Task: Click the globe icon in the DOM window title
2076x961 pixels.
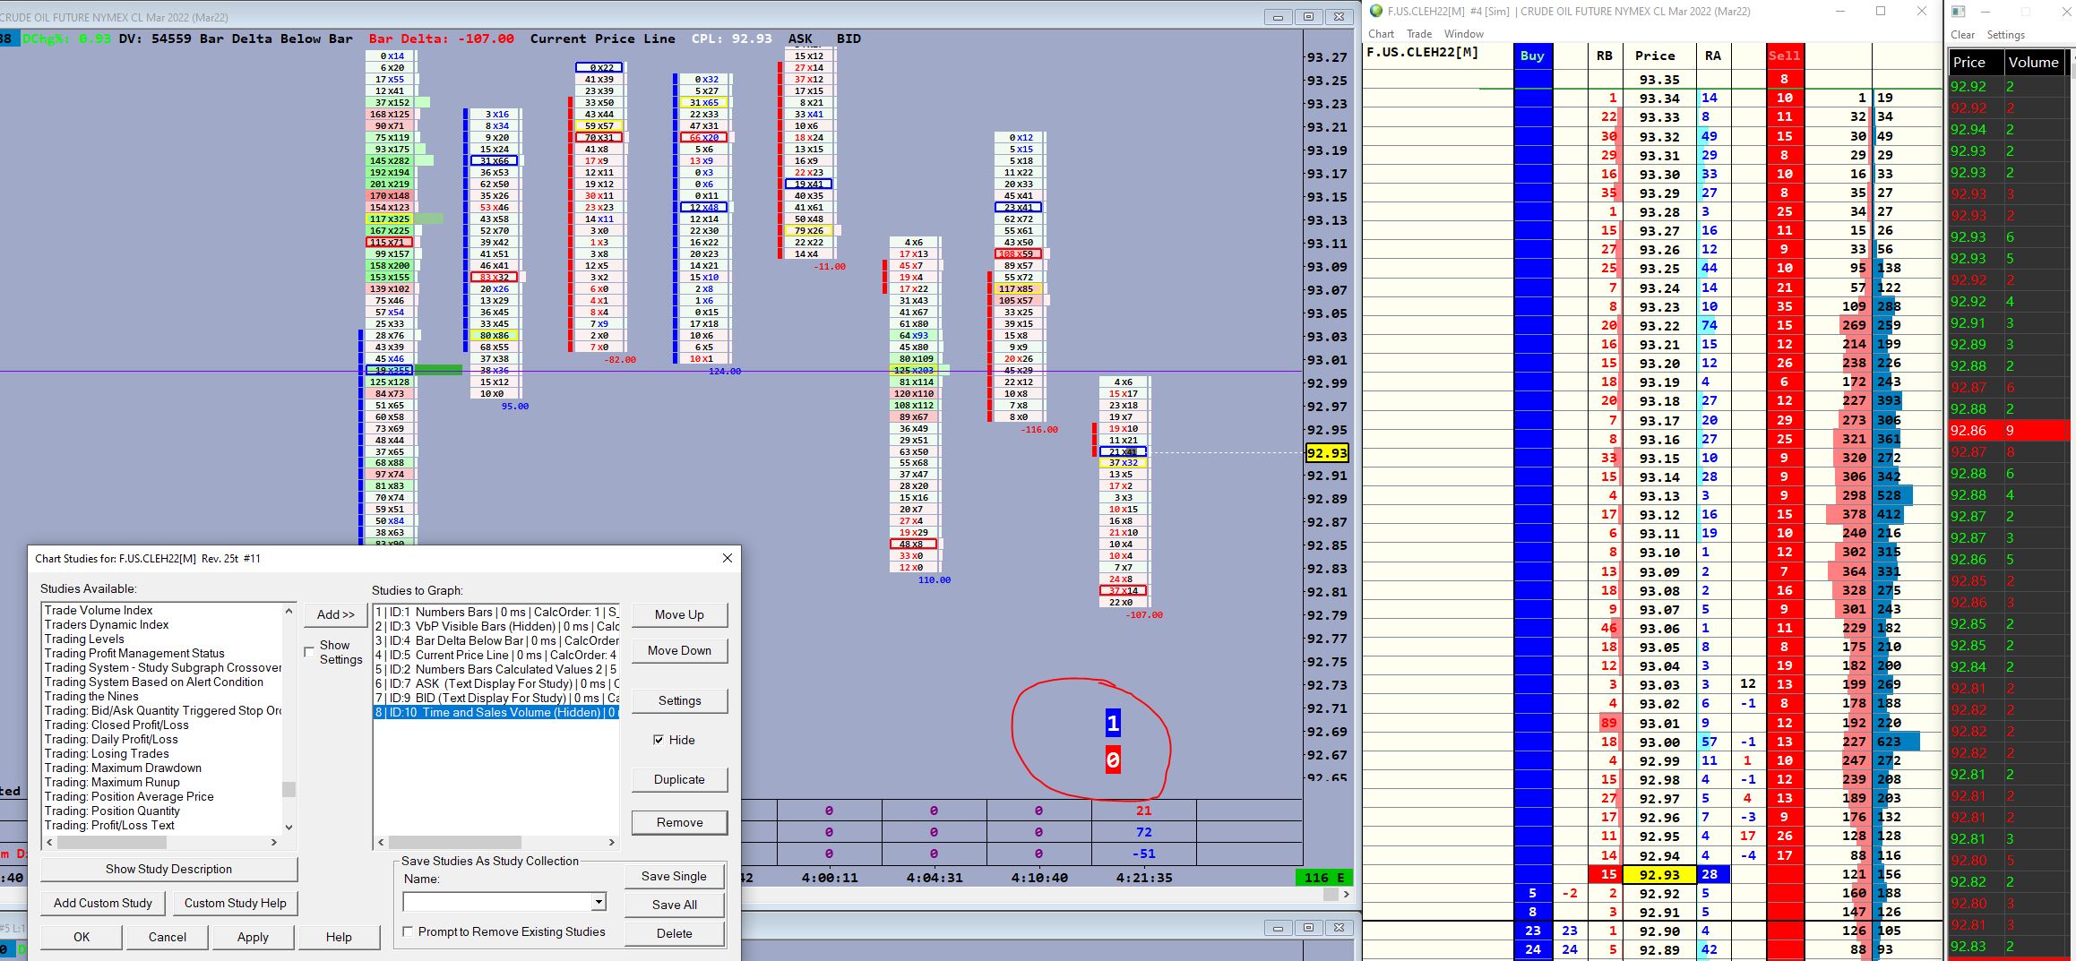Action: click(1376, 11)
